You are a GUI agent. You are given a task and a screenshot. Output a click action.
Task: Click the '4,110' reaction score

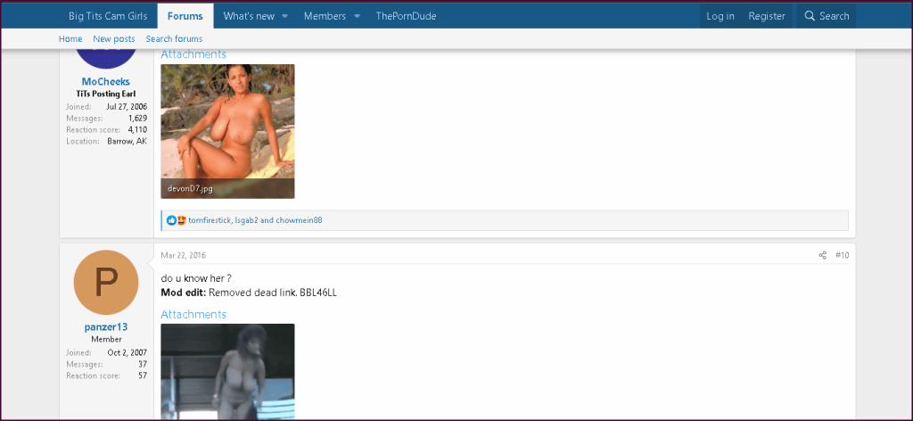point(138,130)
